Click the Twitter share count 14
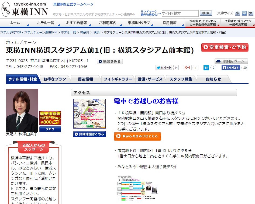The image size is (255, 204). click(x=176, y=68)
